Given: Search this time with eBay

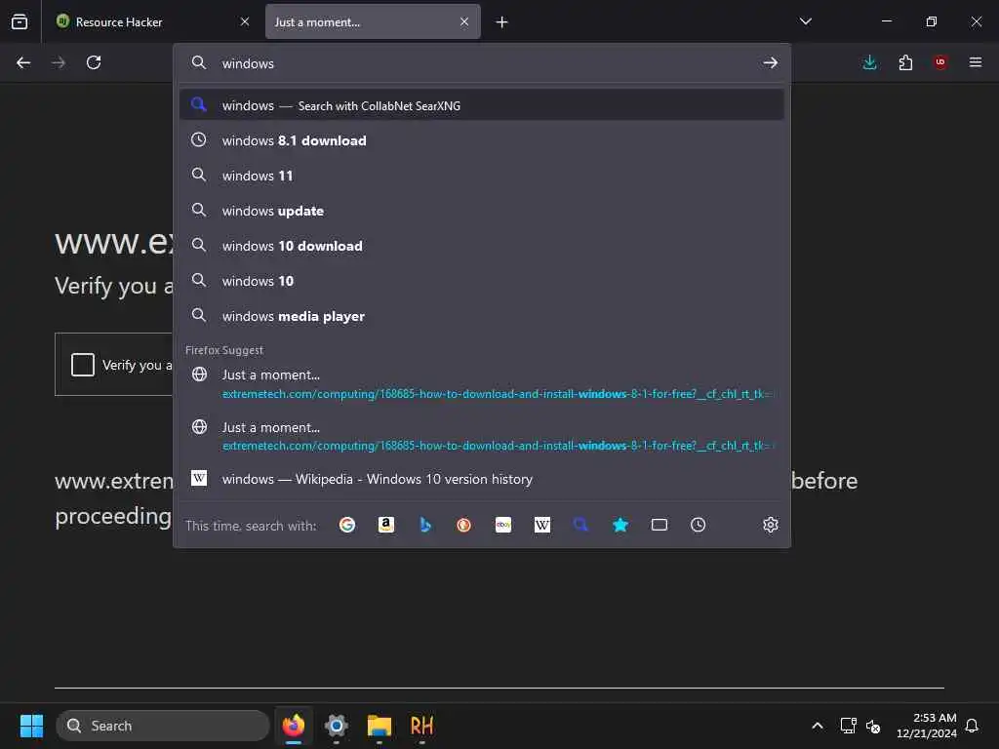Looking at the screenshot, I should coord(503,525).
